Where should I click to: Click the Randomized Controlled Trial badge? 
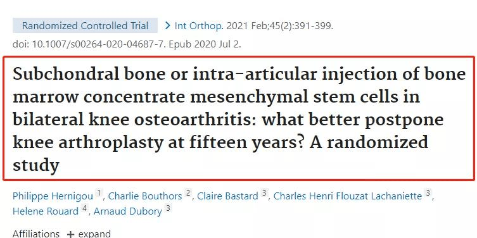coord(85,25)
